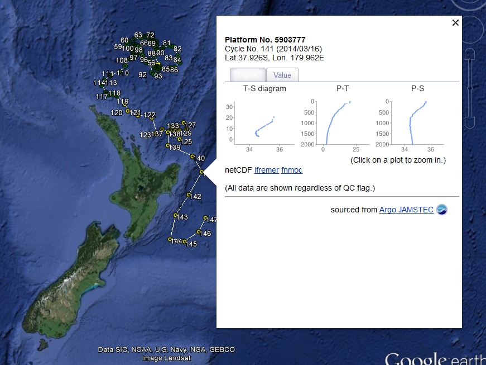Open the ifremer netCDF link
Screen dimensions: 486x365
point(266,170)
